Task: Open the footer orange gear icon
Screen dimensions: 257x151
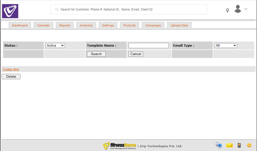Action: [249, 145]
